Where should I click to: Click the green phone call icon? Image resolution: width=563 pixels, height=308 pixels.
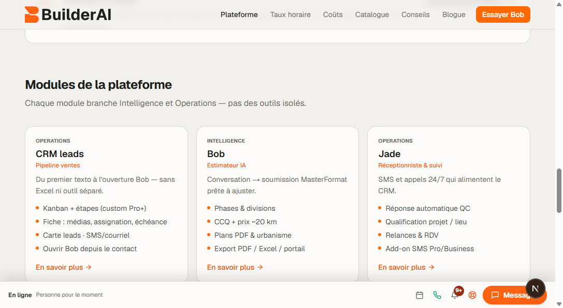coord(437,295)
